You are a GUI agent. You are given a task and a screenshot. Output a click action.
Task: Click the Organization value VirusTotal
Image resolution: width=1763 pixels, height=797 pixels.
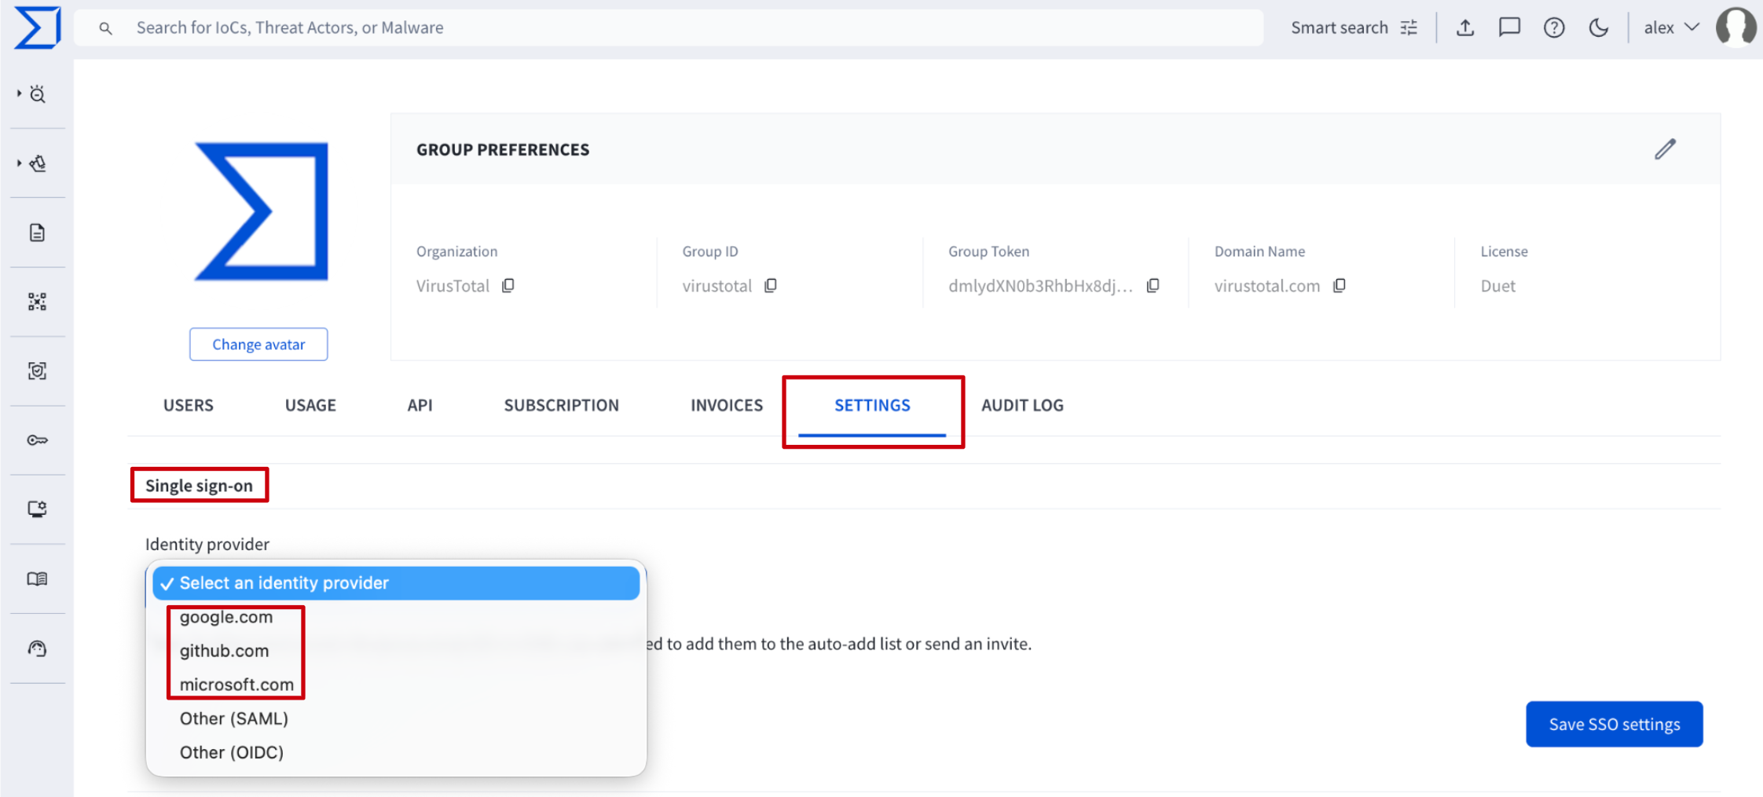pyautogui.click(x=453, y=286)
